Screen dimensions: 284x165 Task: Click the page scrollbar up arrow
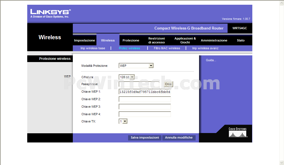282,3
